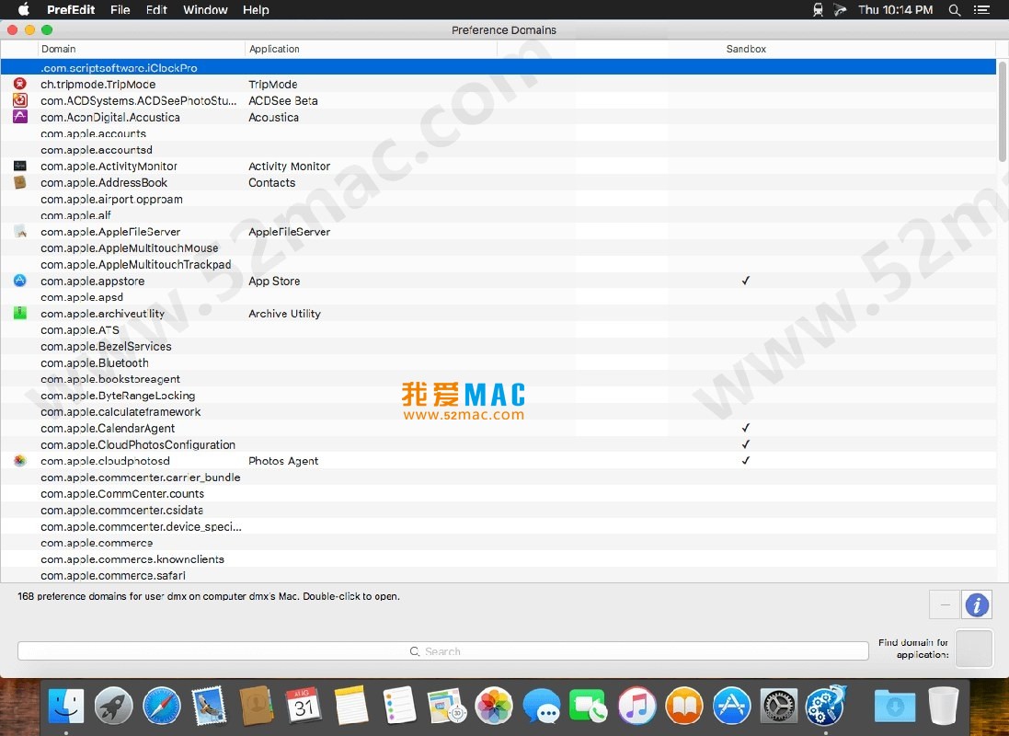Click the clock showing Thu 10:14 PM
Screen dimensions: 1009x736
895,9
